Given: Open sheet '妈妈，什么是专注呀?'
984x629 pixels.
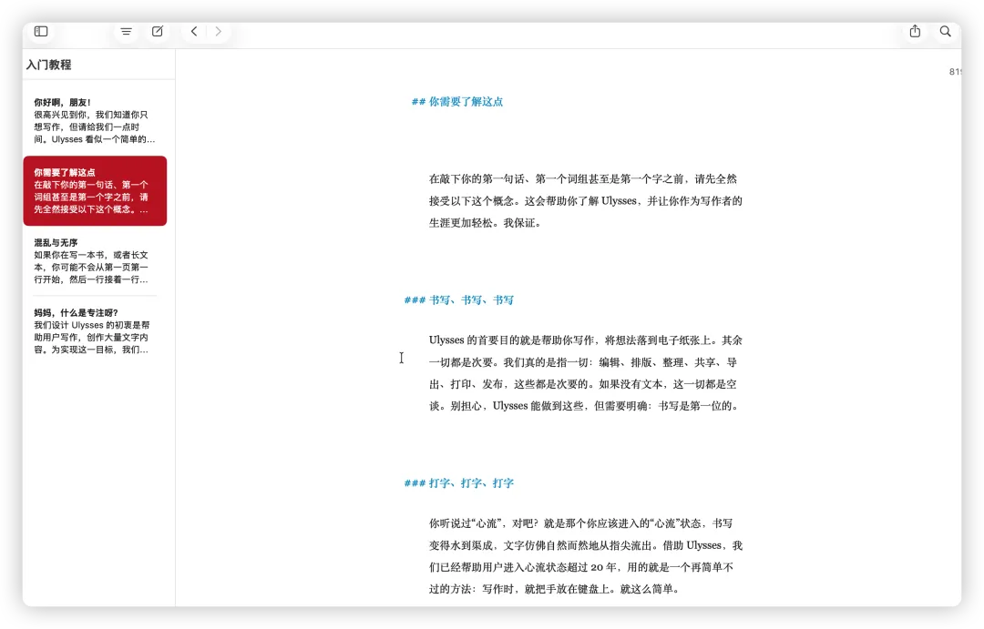Looking at the screenshot, I should pyautogui.click(x=95, y=331).
